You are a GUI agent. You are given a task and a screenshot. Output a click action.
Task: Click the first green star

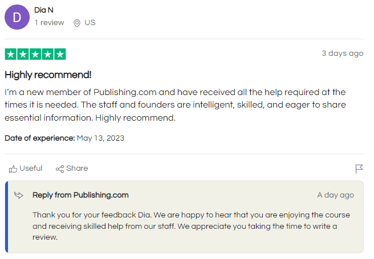click(11, 54)
